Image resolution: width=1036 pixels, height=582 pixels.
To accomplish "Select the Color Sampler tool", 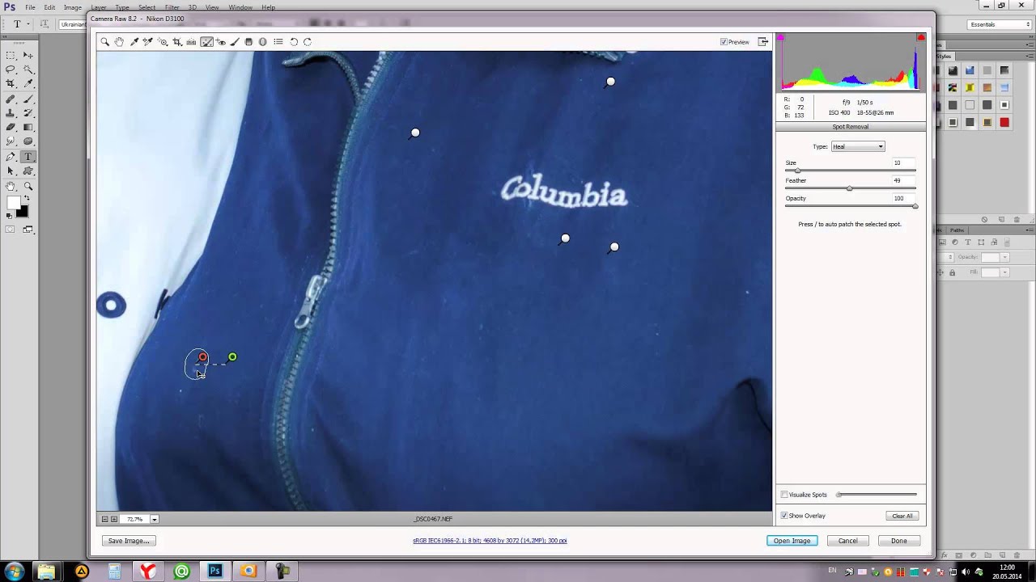I will pyautogui.click(x=148, y=42).
